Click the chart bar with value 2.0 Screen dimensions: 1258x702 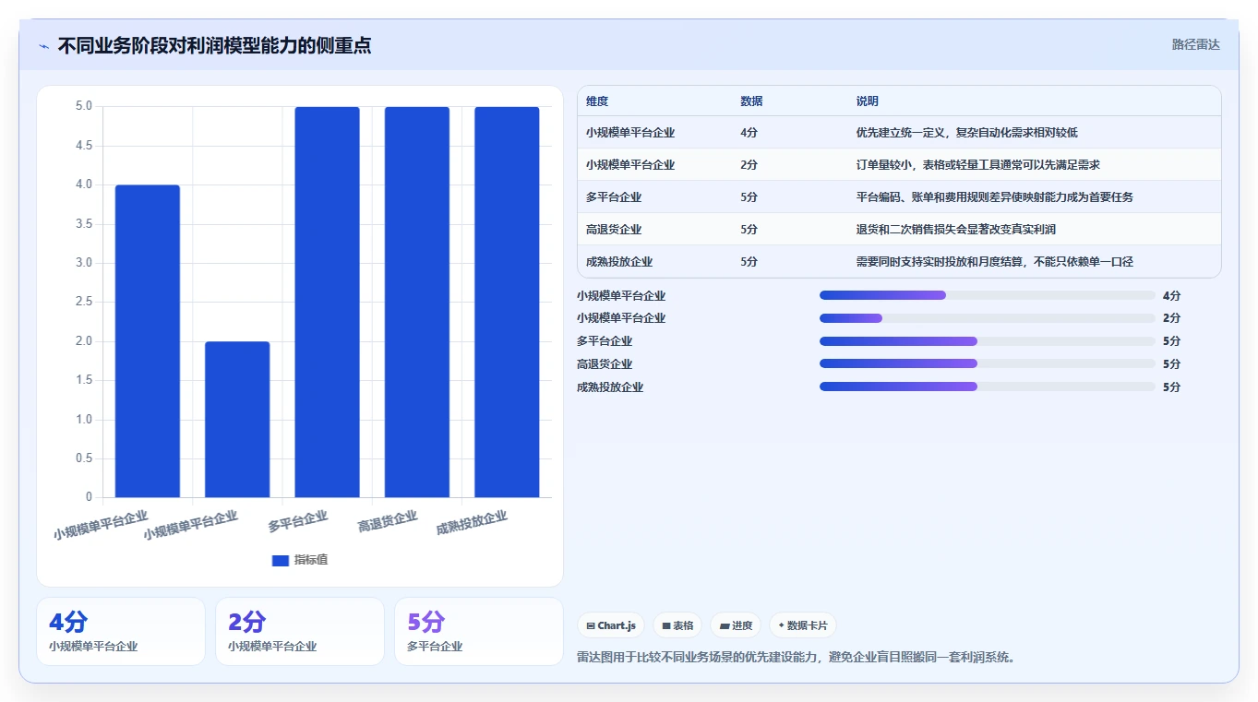tap(237, 420)
